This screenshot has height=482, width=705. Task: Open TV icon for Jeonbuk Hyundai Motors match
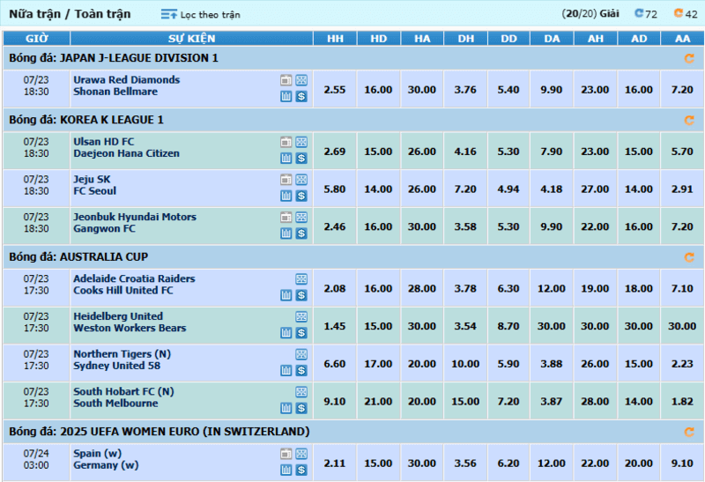click(x=286, y=217)
